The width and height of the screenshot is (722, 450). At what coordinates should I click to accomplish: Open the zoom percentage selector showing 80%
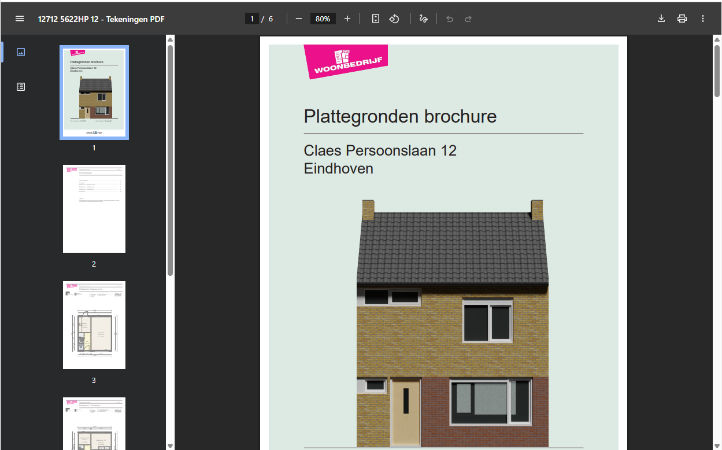323,18
